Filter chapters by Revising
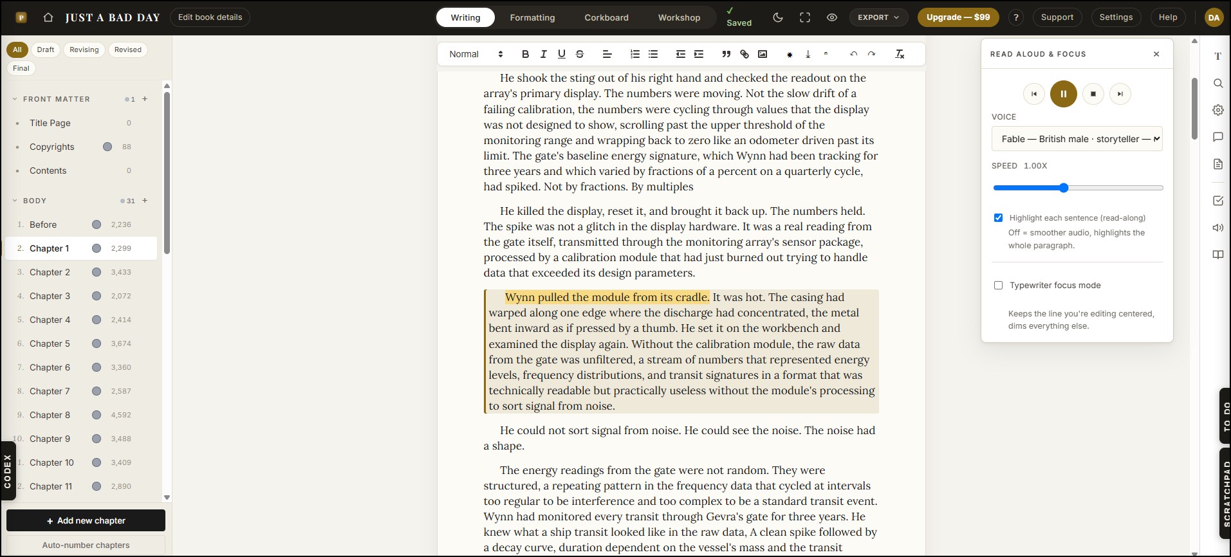 (x=84, y=50)
